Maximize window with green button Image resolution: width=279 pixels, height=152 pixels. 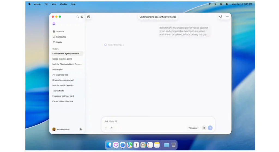(60, 17)
